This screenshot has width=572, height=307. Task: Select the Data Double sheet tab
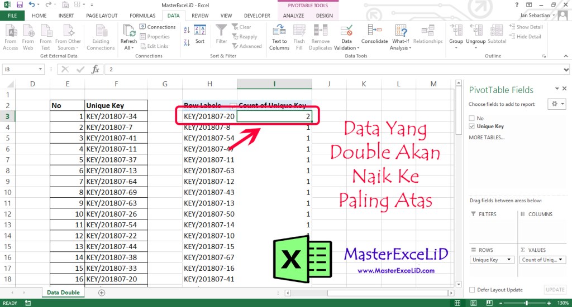pyautogui.click(x=63, y=293)
